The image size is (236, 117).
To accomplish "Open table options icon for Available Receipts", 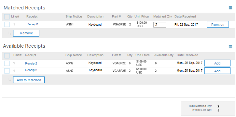I will click(230, 47).
